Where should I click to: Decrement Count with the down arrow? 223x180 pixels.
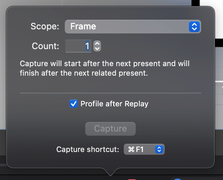tap(97, 48)
